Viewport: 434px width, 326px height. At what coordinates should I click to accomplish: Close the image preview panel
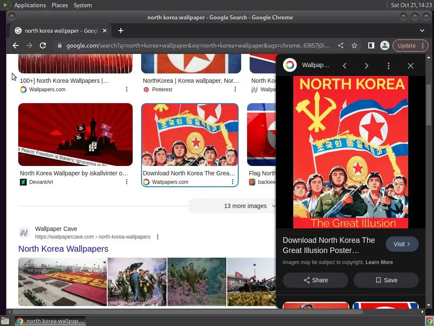coord(410,66)
